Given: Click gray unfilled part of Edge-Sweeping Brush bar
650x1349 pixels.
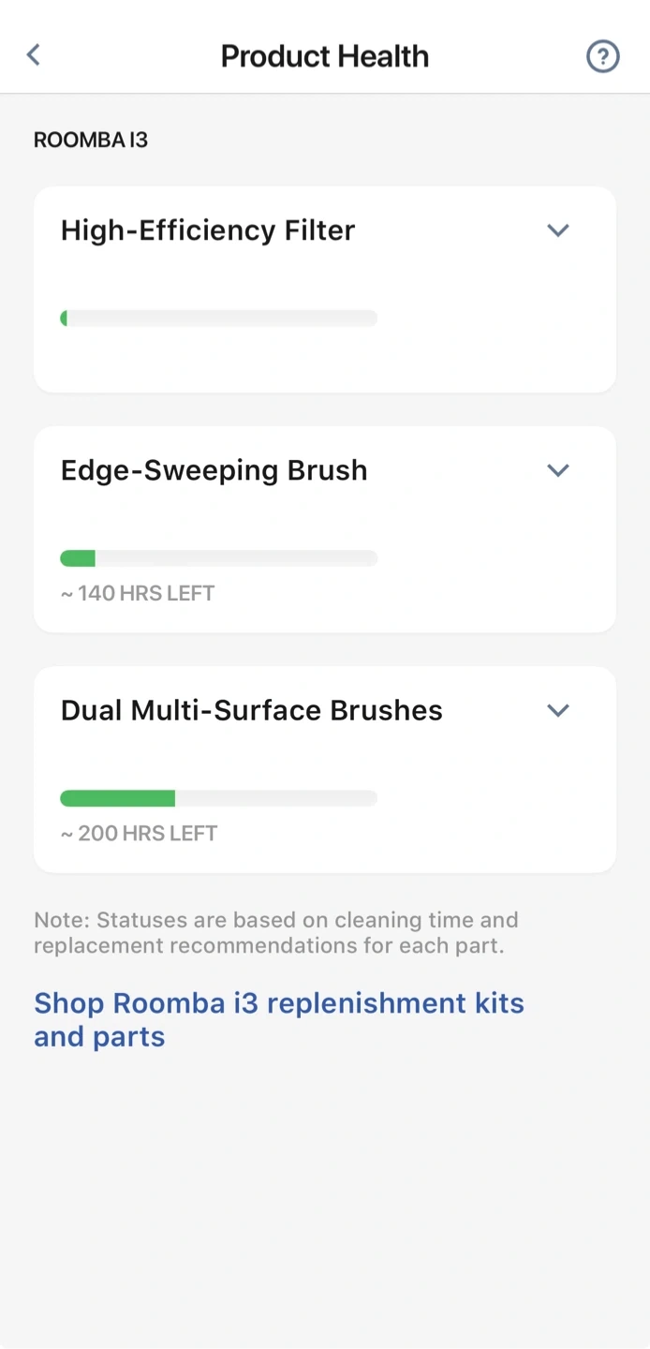Looking at the screenshot, I should coord(236,558).
